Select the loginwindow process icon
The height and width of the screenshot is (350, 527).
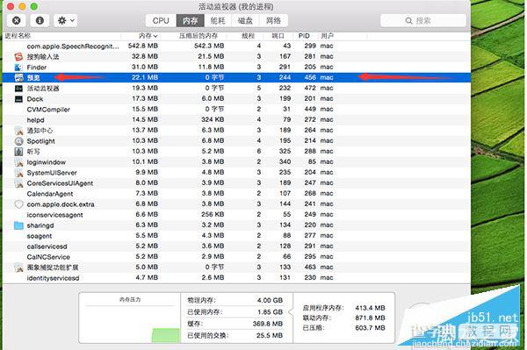(18, 162)
